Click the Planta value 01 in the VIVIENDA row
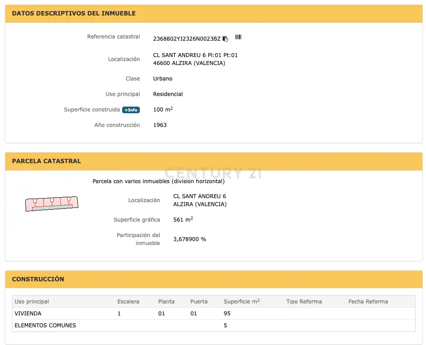426x345 pixels. pyautogui.click(x=161, y=314)
